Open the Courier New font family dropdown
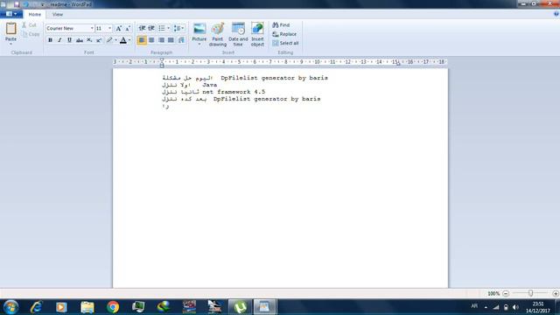560x315 pixels. 92,28
